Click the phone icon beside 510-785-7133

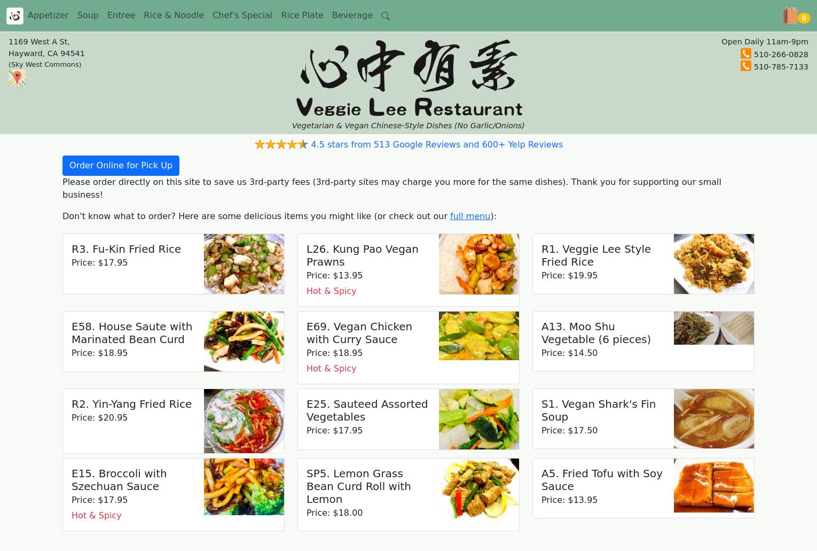click(746, 66)
